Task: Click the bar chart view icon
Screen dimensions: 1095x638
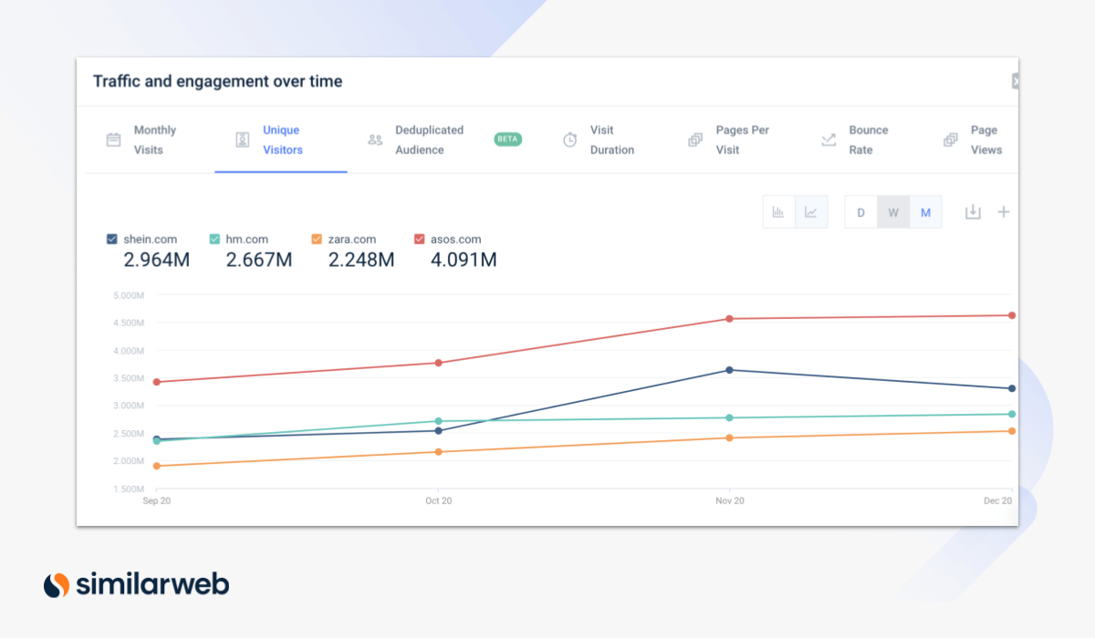Action: click(778, 212)
